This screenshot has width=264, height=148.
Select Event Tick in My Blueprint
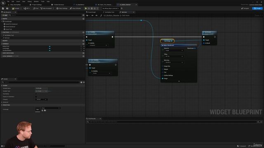(8, 29)
